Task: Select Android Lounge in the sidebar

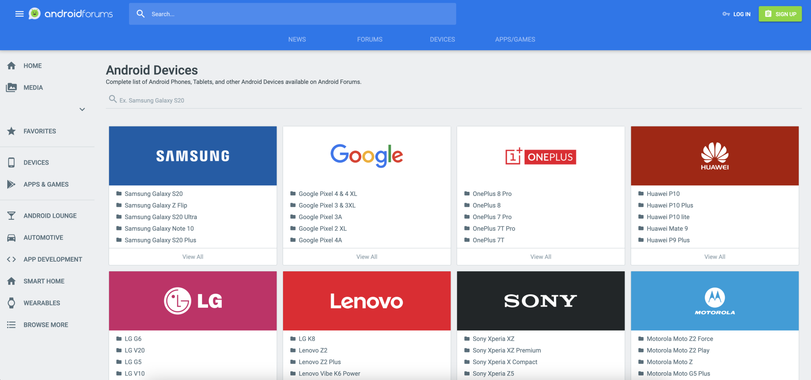Action: [x=50, y=216]
